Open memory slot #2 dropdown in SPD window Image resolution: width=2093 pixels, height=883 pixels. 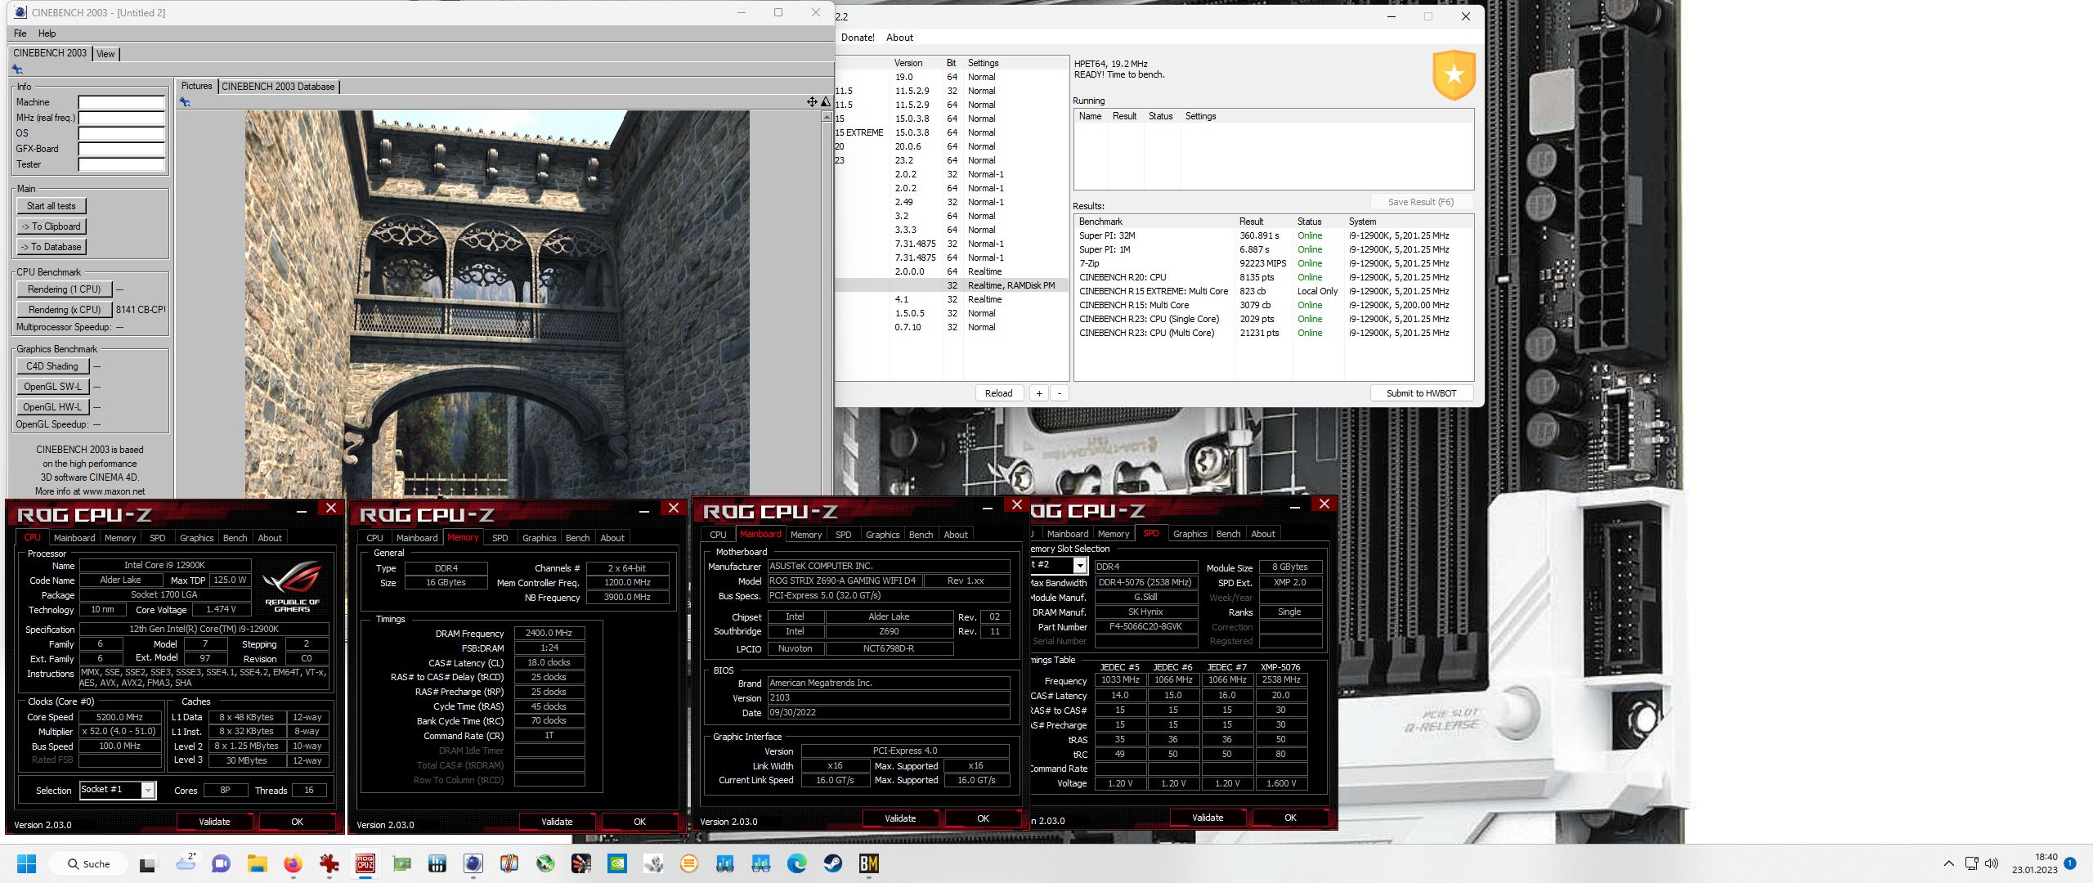coord(1080,566)
